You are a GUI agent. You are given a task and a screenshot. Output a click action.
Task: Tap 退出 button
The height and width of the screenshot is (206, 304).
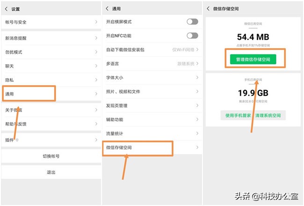click(x=51, y=172)
